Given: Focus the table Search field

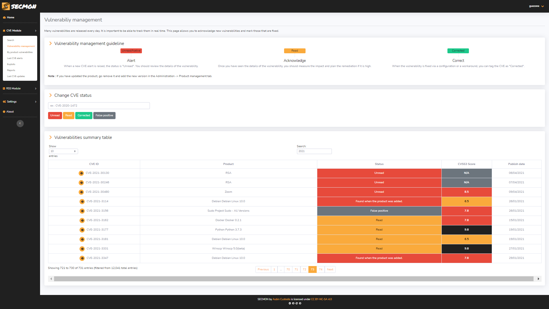Looking at the screenshot, I should click(314, 151).
